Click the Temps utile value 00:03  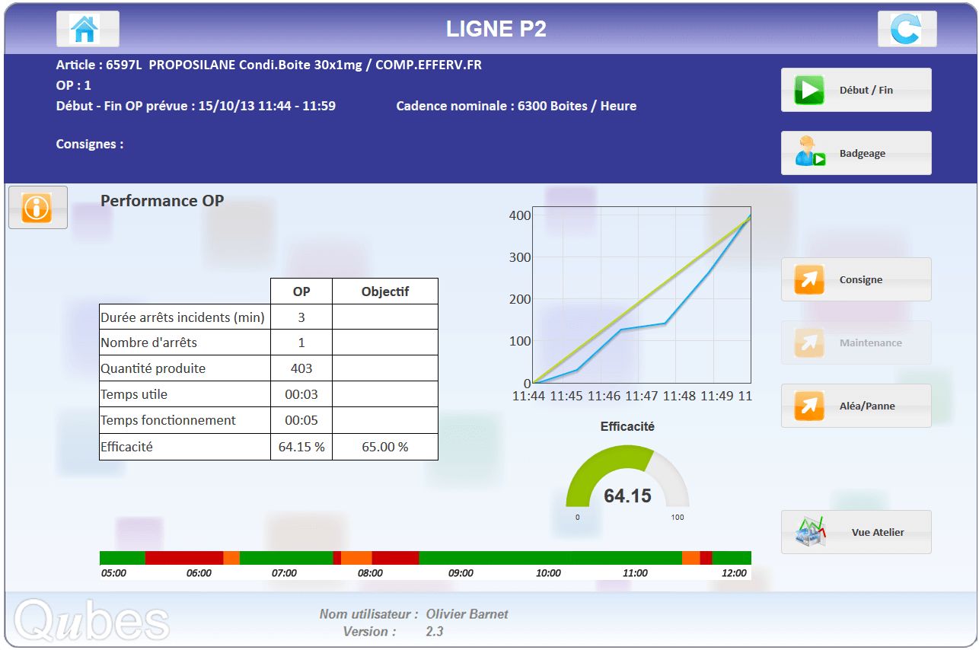point(301,394)
